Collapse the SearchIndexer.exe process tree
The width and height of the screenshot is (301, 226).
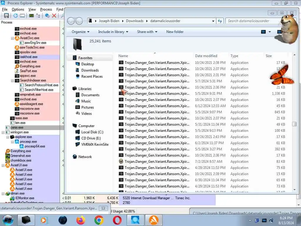point(12,81)
